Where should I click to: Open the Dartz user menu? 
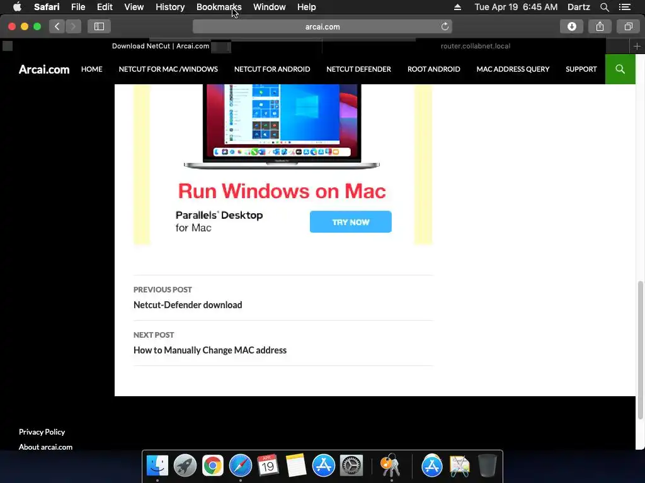(578, 7)
